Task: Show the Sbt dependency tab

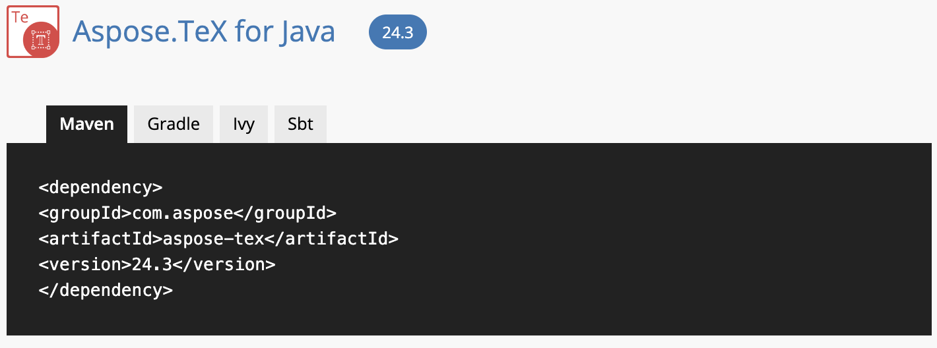Action: click(300, 124)
